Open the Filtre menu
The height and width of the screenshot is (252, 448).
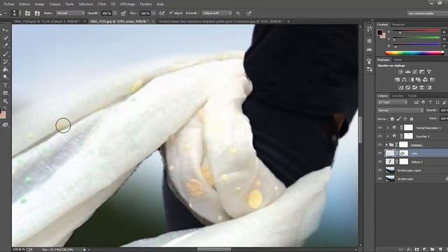coord(101,4)
